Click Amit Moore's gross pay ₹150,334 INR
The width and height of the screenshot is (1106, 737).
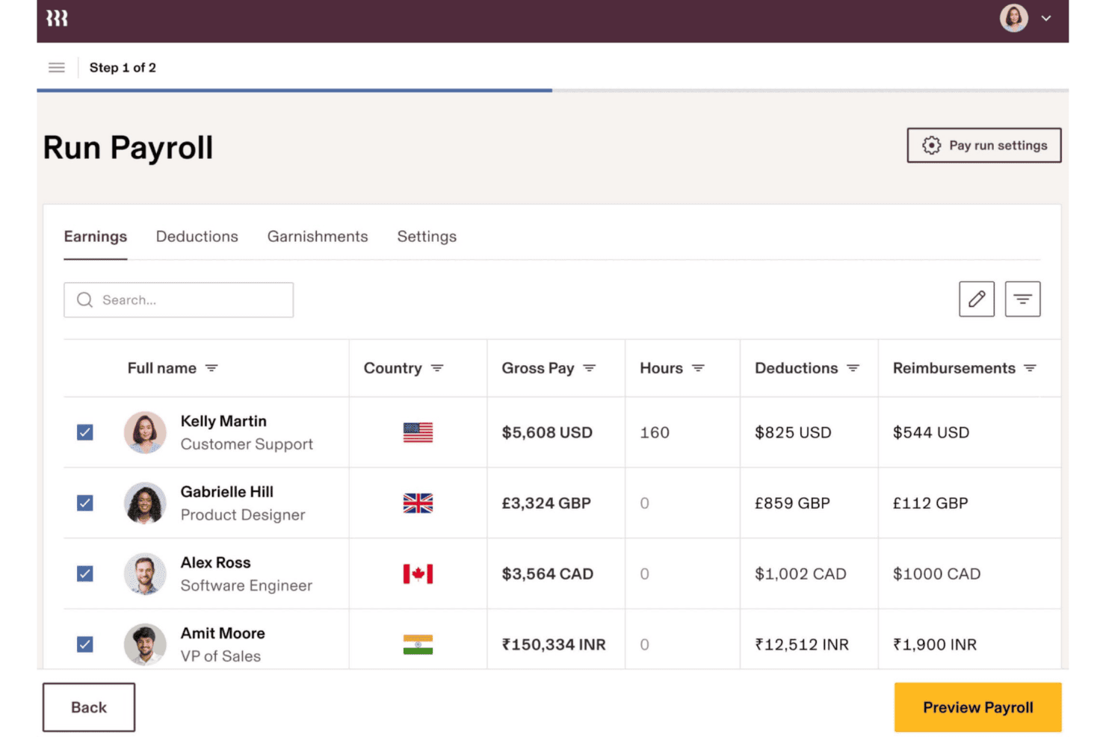(x=554, y=644)
